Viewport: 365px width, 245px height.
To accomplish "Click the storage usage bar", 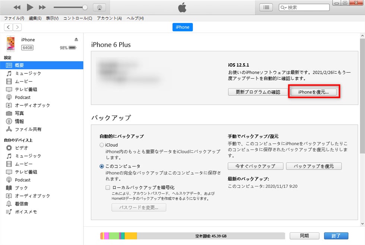I will pyautogui.click(x=193, y=236).
